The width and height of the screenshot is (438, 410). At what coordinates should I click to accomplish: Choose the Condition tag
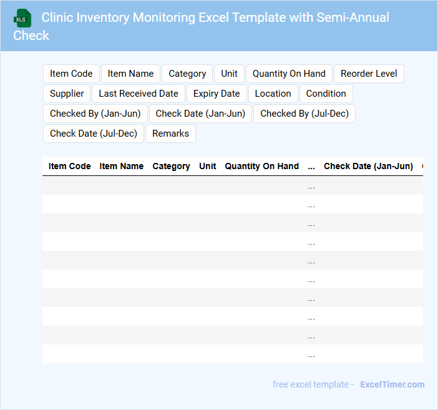click(326, 94)
